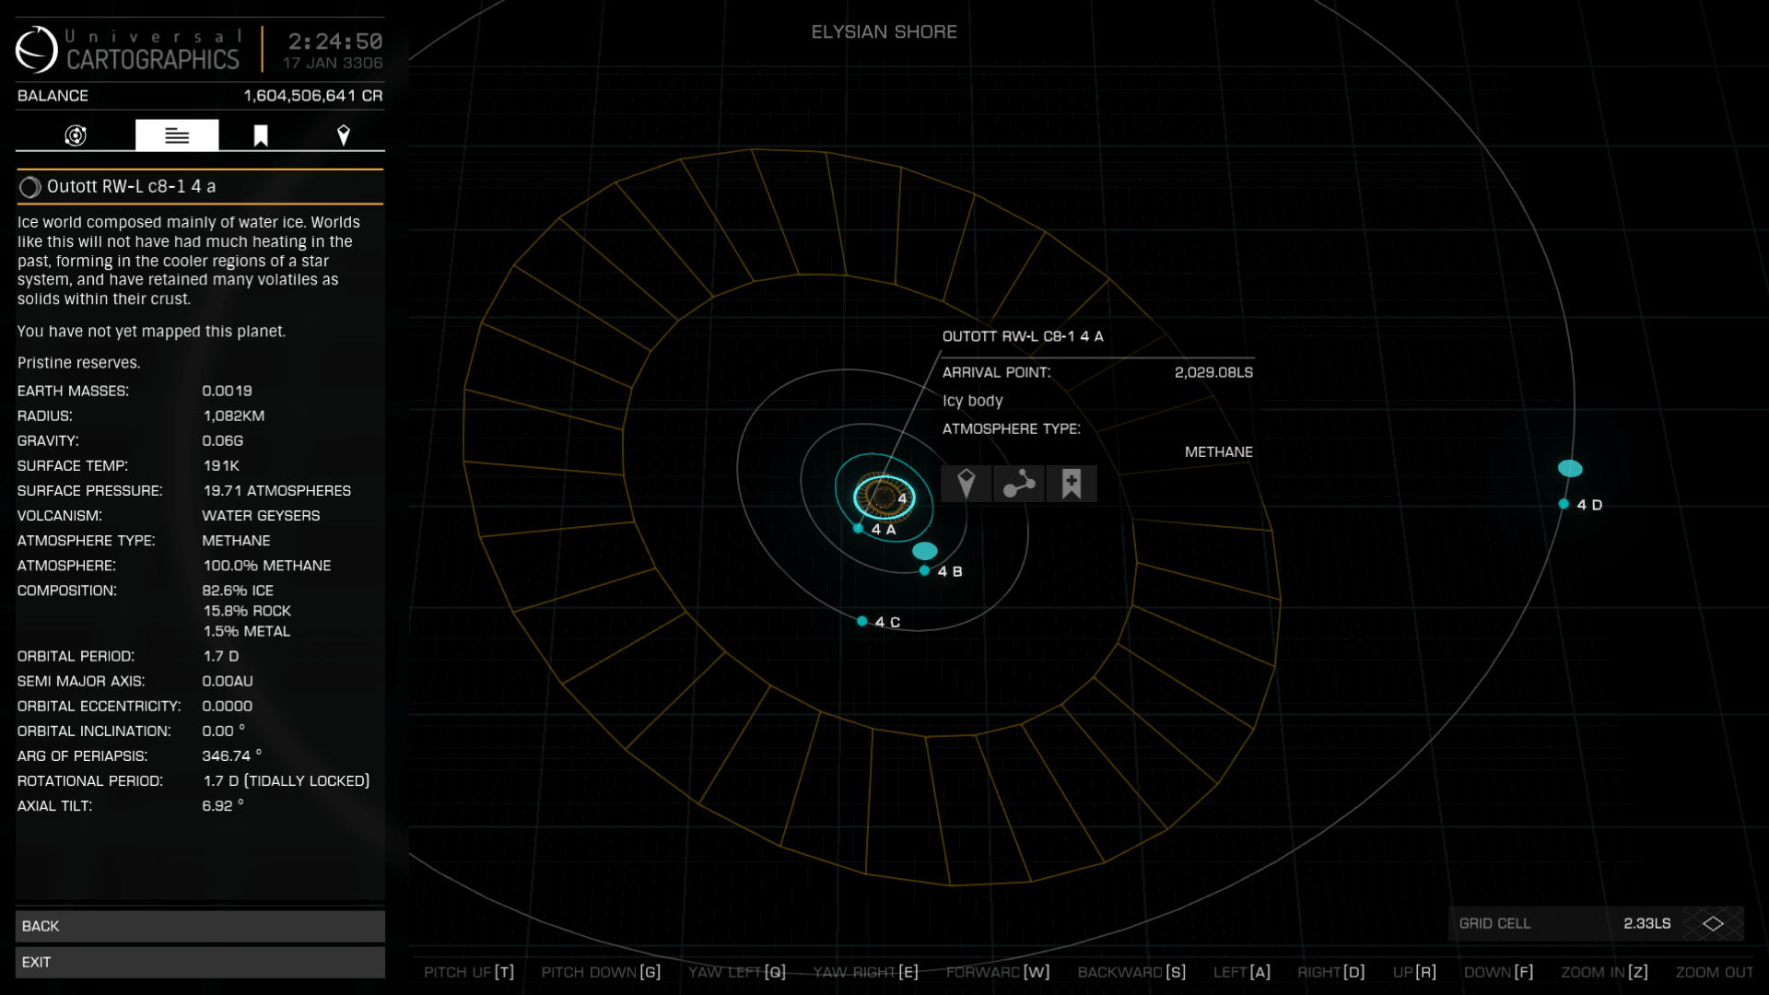Click the PITCH DOWN [G] control hint
The height and width of the screenshot is (995, 1769).
tap(601, 972)
